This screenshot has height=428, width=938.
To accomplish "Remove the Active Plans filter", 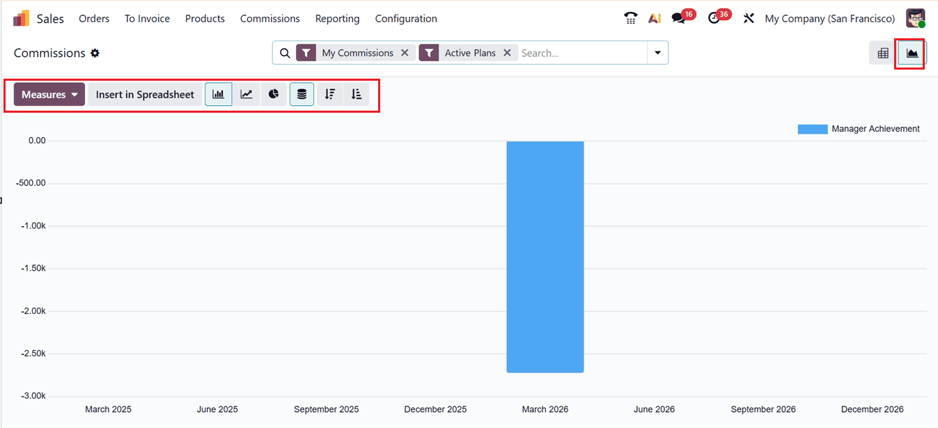I will coord(507,52).
